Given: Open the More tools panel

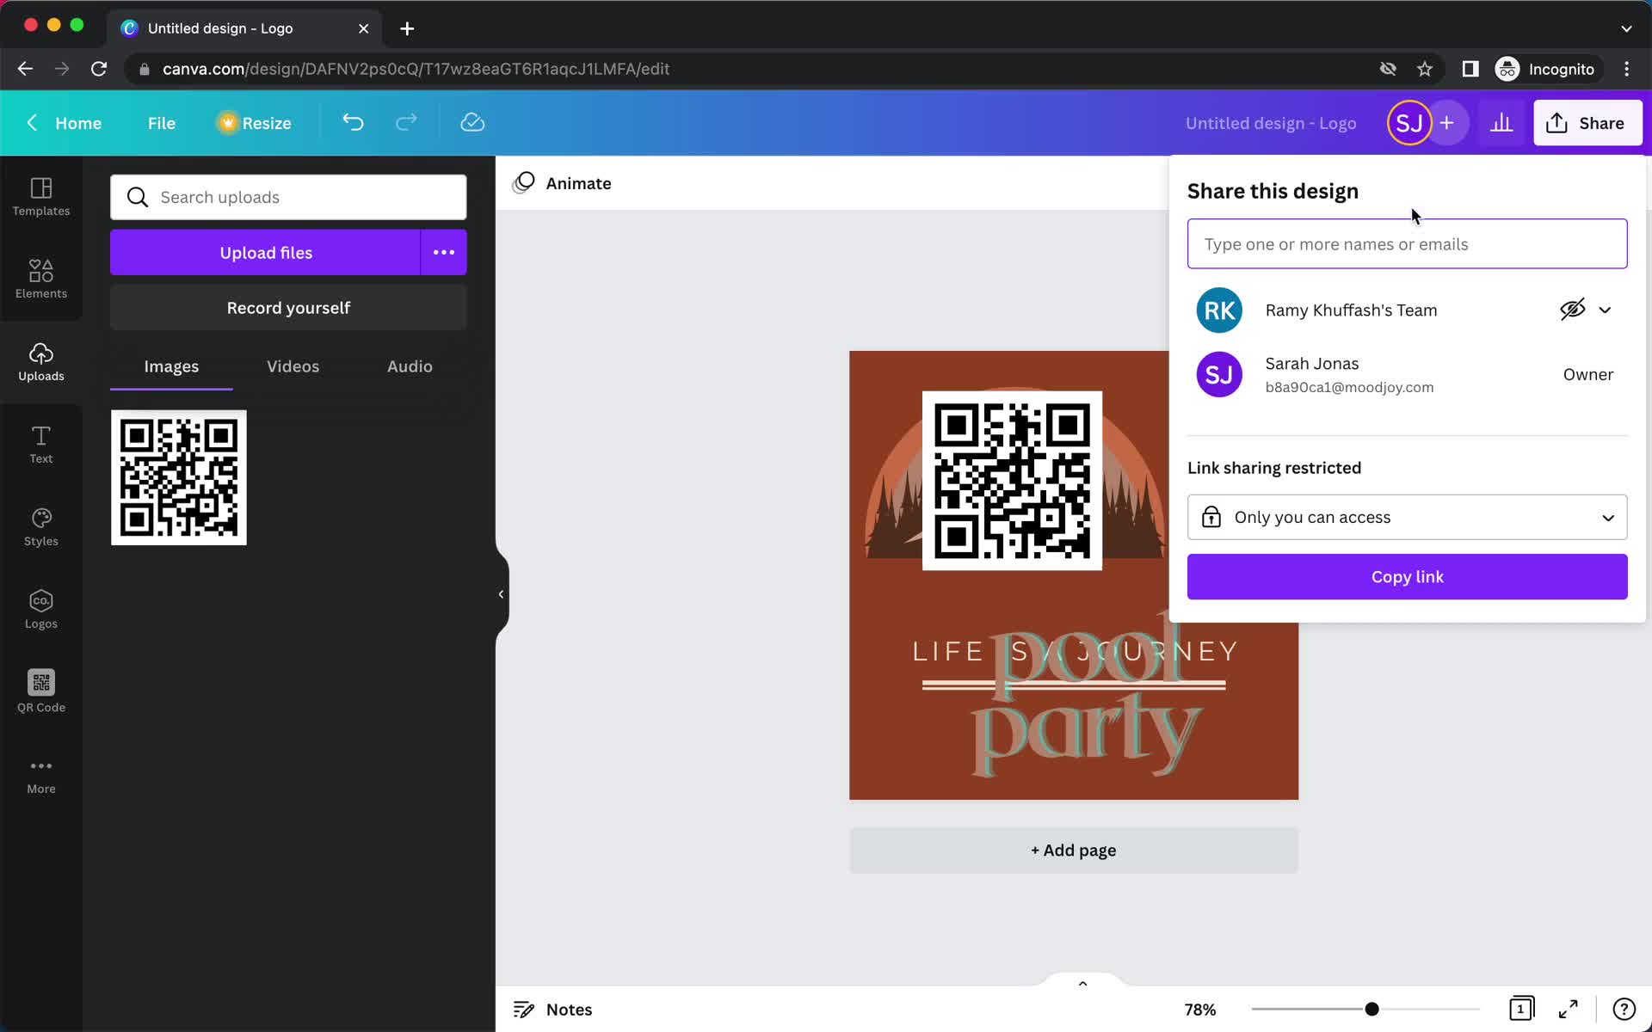Looking at the screenshot, I should tap(40, 774).
